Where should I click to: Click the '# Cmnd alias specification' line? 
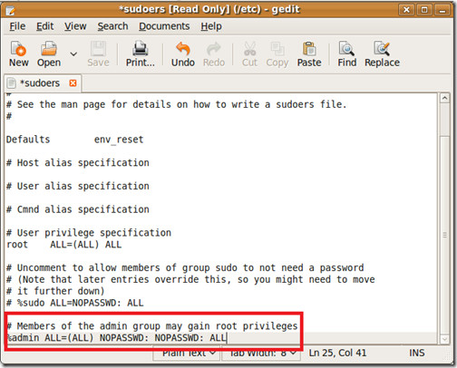[x=78, y=209]
